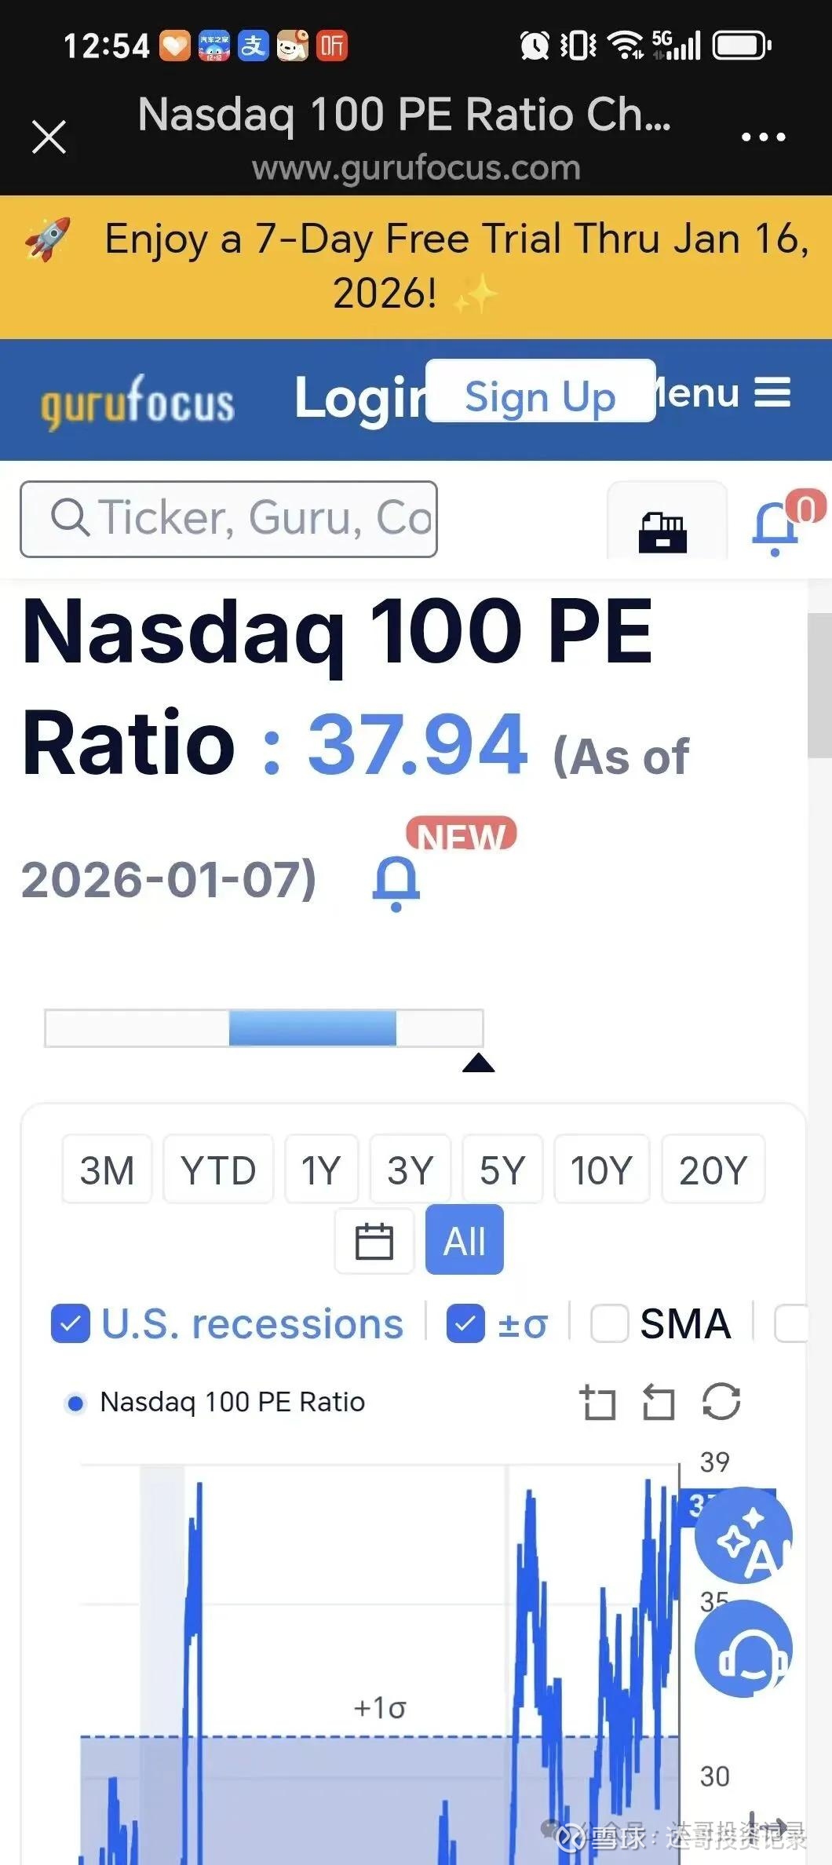Open the three-dot browser options menu
This screenshot has width=832, height=1865.
point(763,137)
